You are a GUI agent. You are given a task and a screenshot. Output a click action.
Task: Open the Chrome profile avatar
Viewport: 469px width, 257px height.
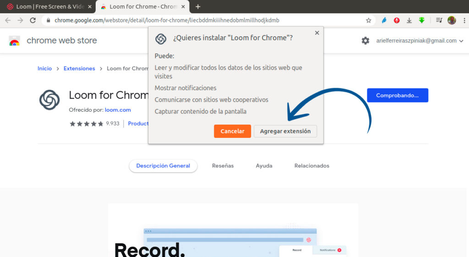452,20
